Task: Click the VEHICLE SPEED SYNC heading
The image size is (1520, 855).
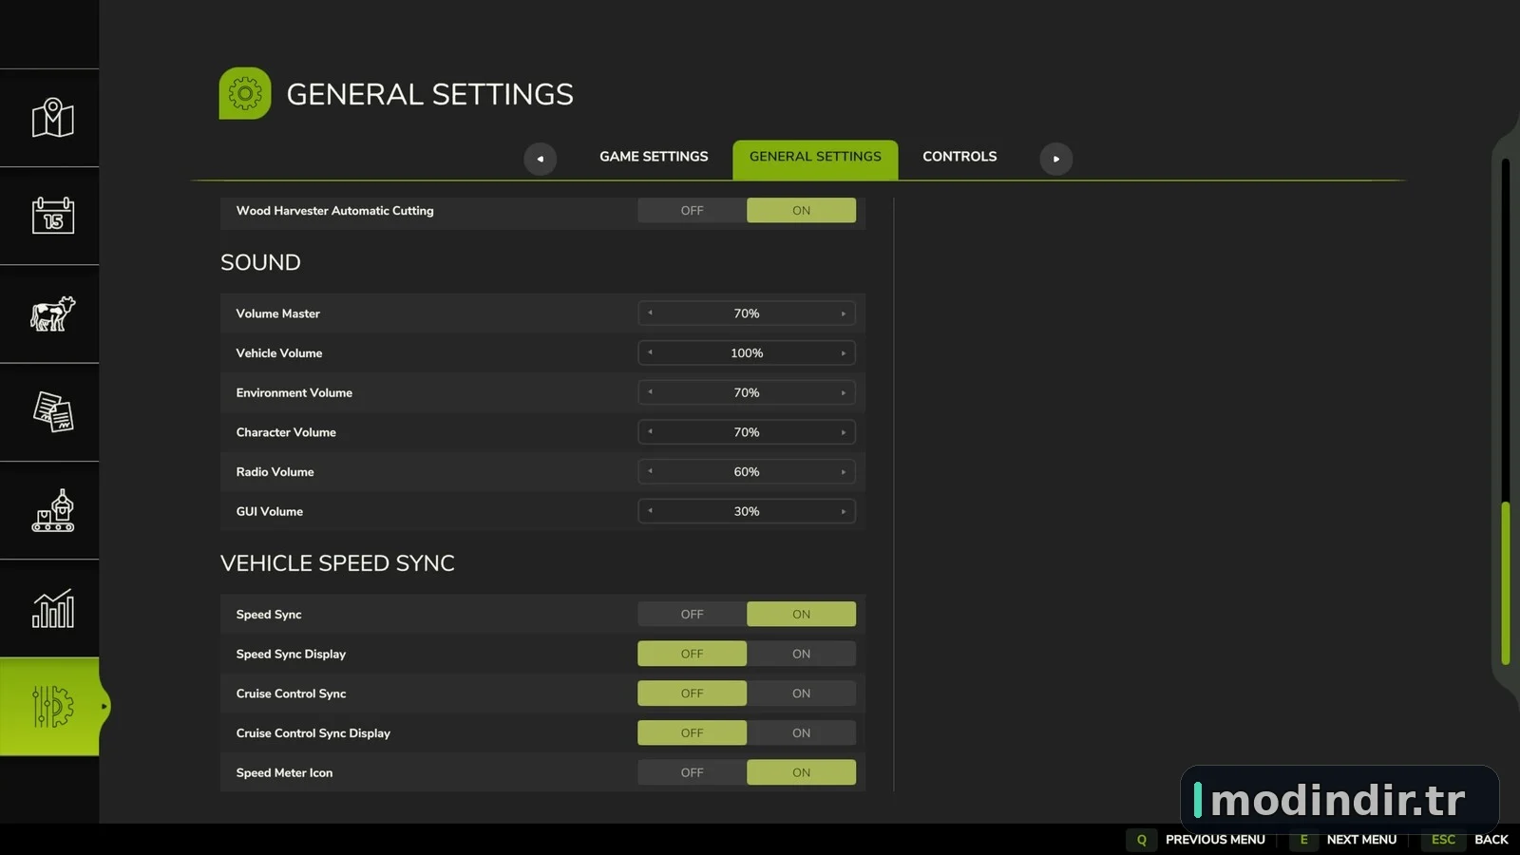Action: (337, 563)
